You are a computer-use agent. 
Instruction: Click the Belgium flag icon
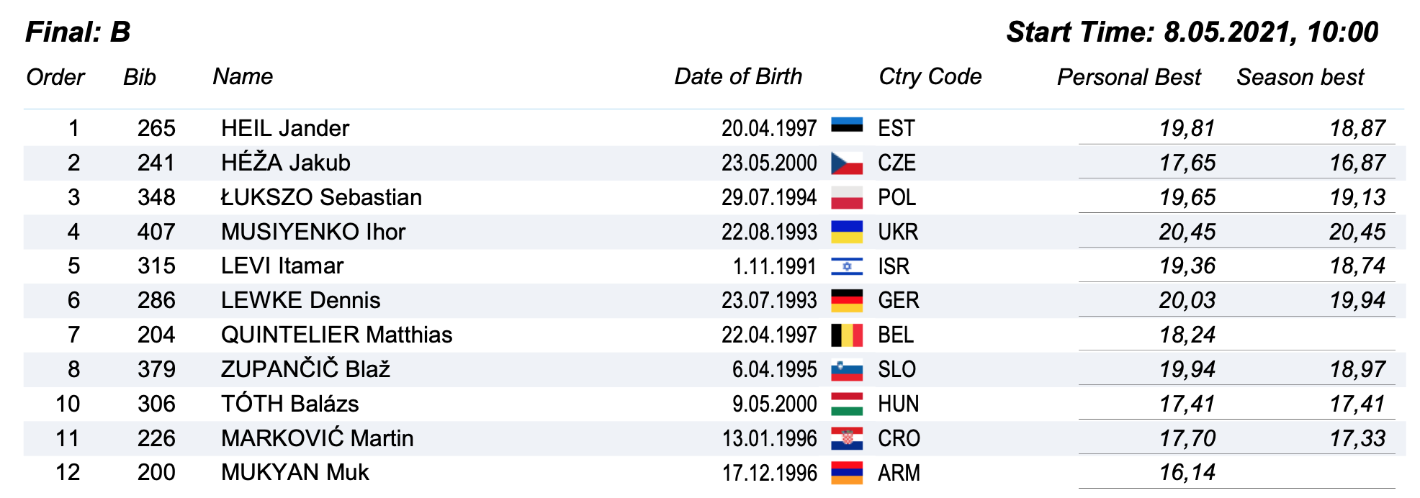pos(847,335)
